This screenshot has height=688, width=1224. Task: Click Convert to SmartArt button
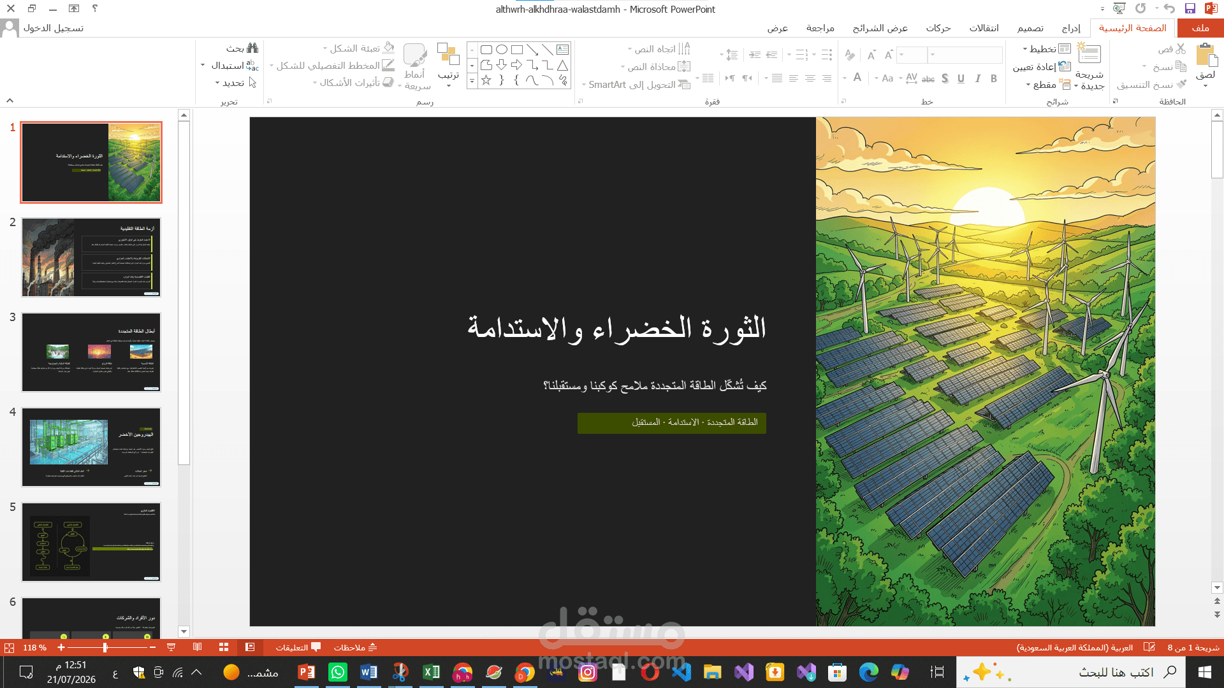point(636,84)
